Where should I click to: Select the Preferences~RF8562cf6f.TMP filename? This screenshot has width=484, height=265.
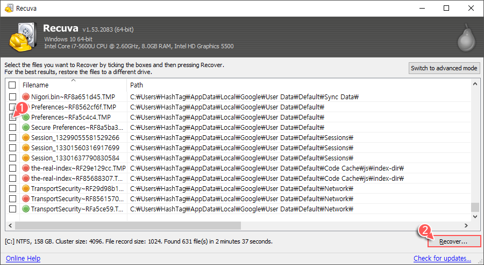click(74, 107)
